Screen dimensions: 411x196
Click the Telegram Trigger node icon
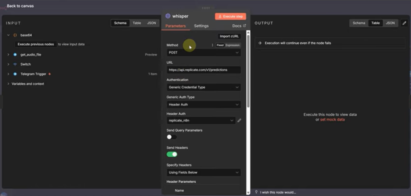[15, 74]
